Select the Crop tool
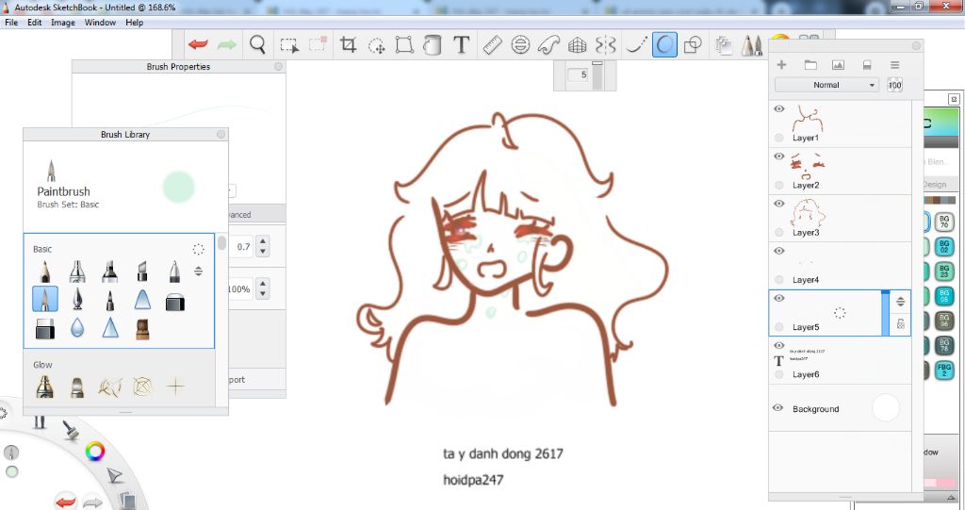 (348, 44)
